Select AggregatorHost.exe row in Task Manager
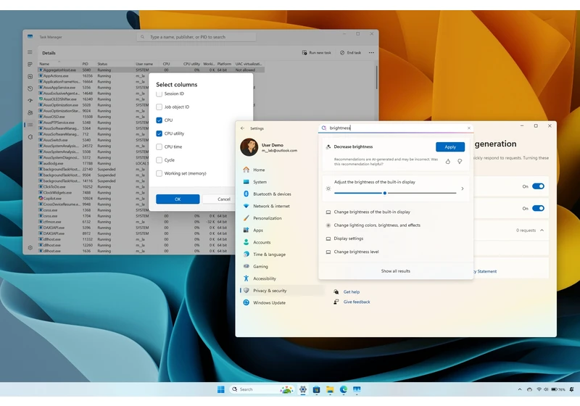580x406 pixels. tap(151, 70)
